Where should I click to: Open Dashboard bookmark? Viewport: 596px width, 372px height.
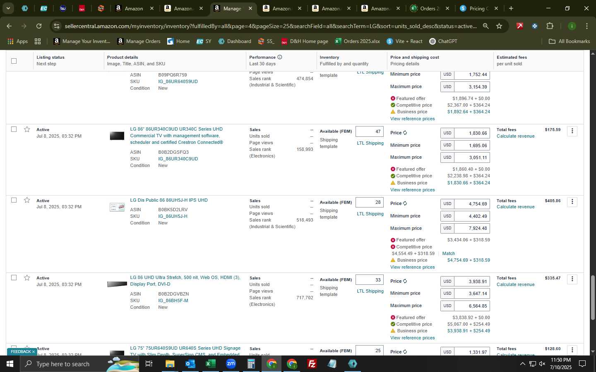coord(235,41)
